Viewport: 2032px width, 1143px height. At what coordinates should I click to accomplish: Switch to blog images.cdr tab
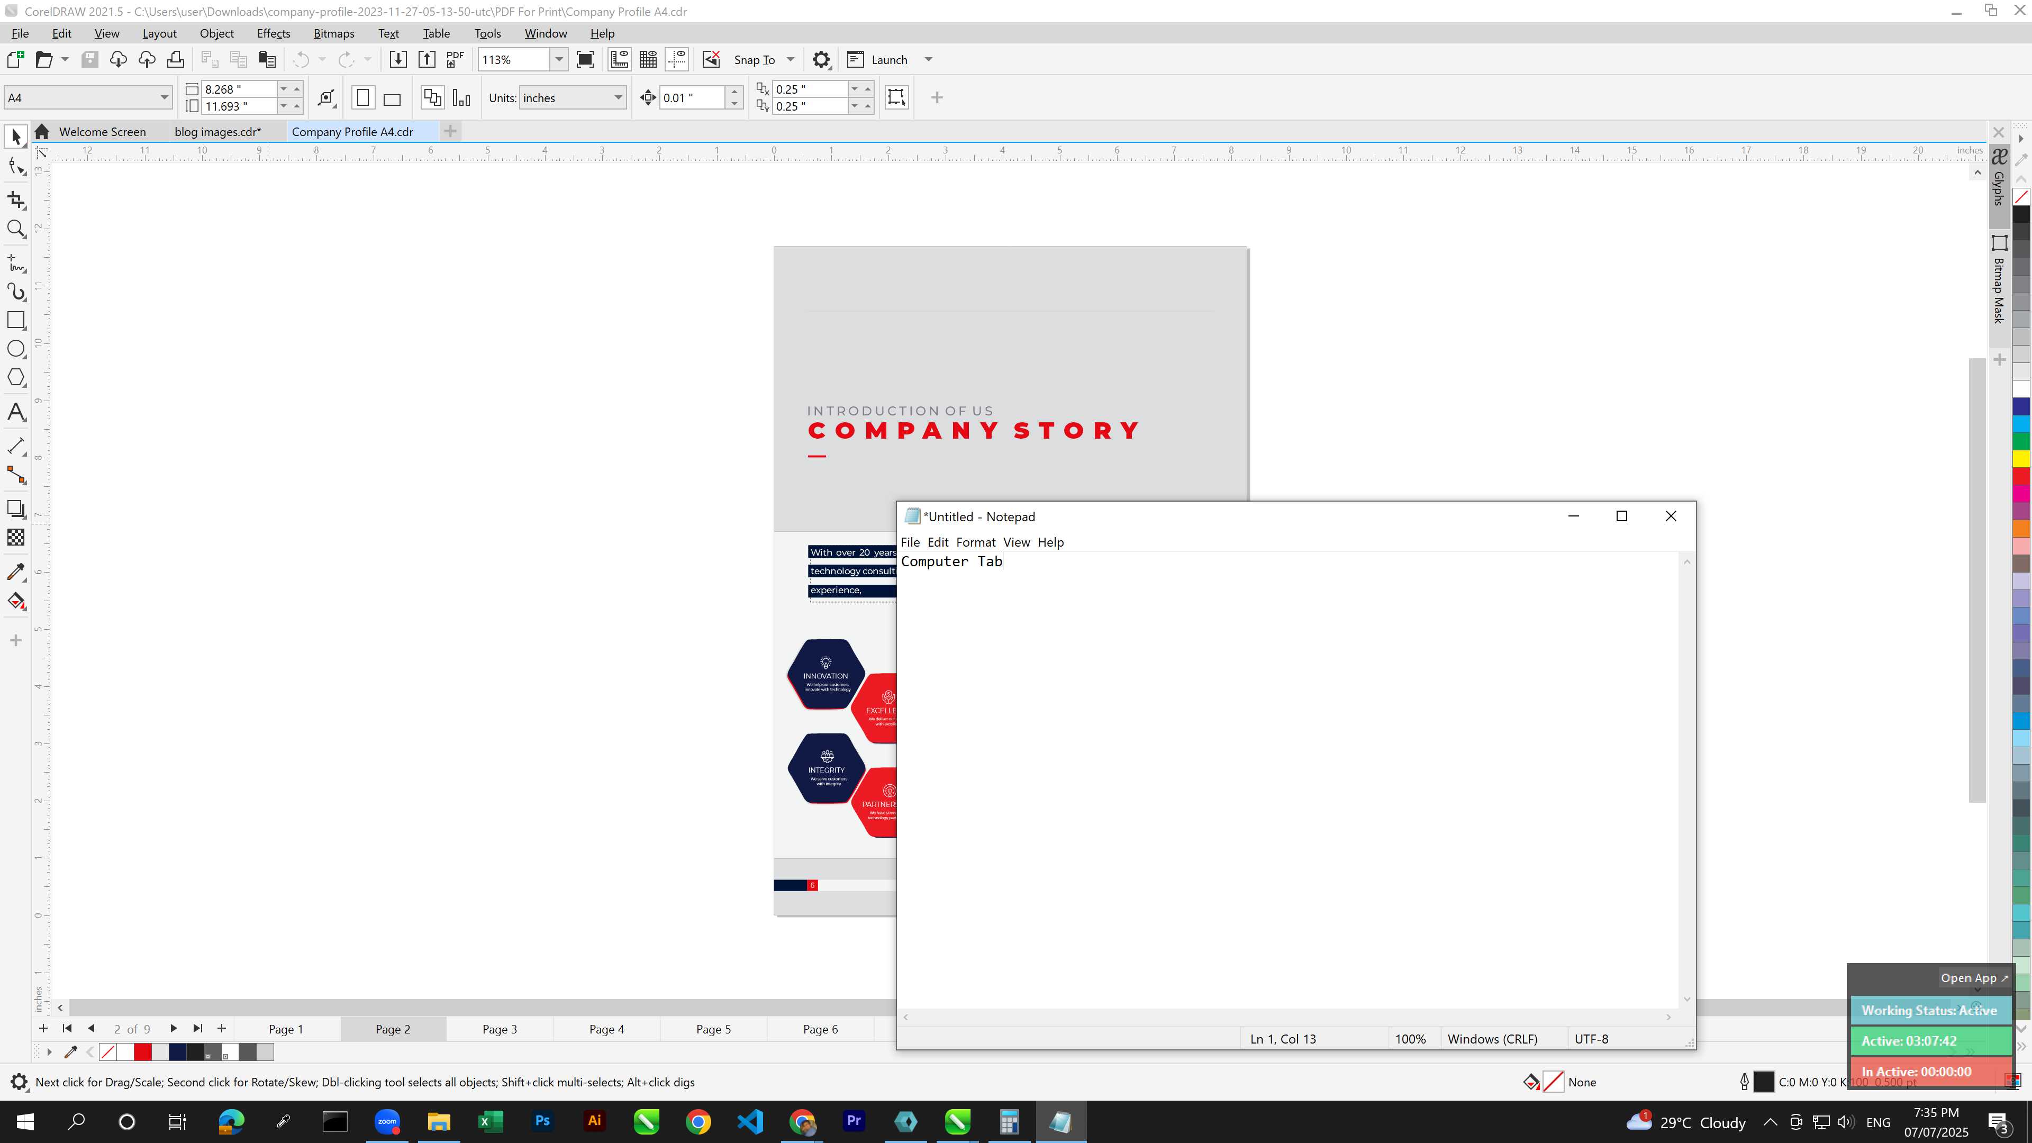[217, 132]
